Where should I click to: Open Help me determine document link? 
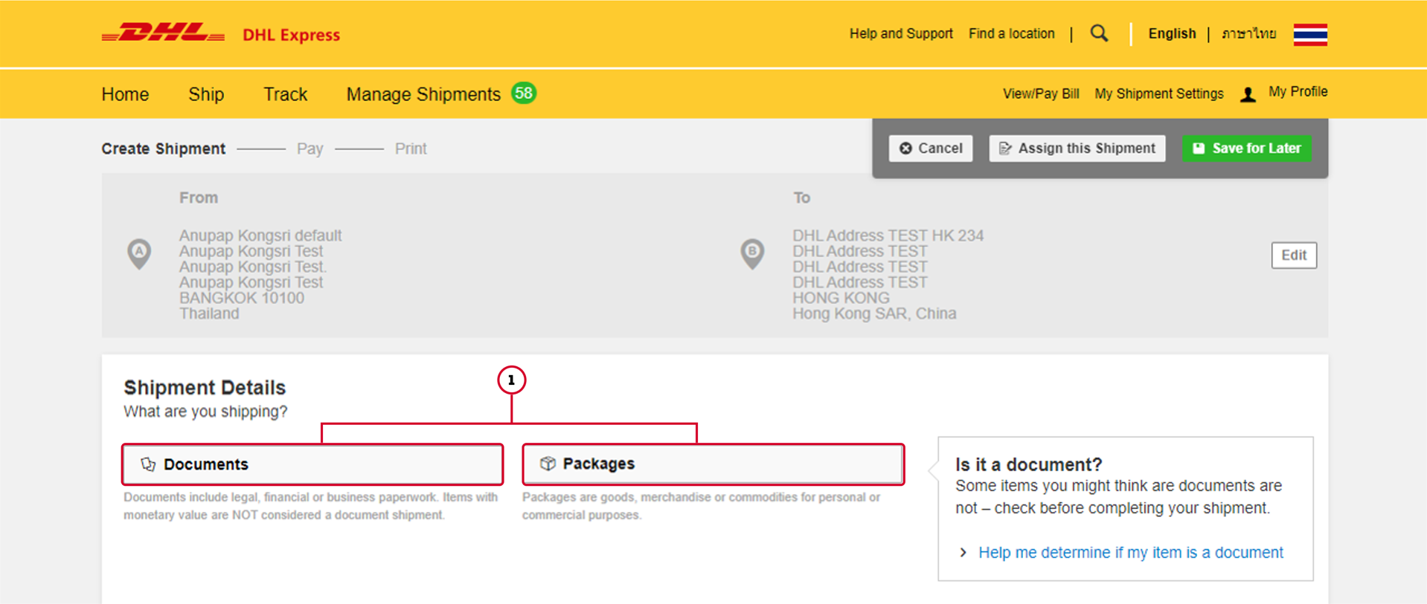tap(1130, 552)
